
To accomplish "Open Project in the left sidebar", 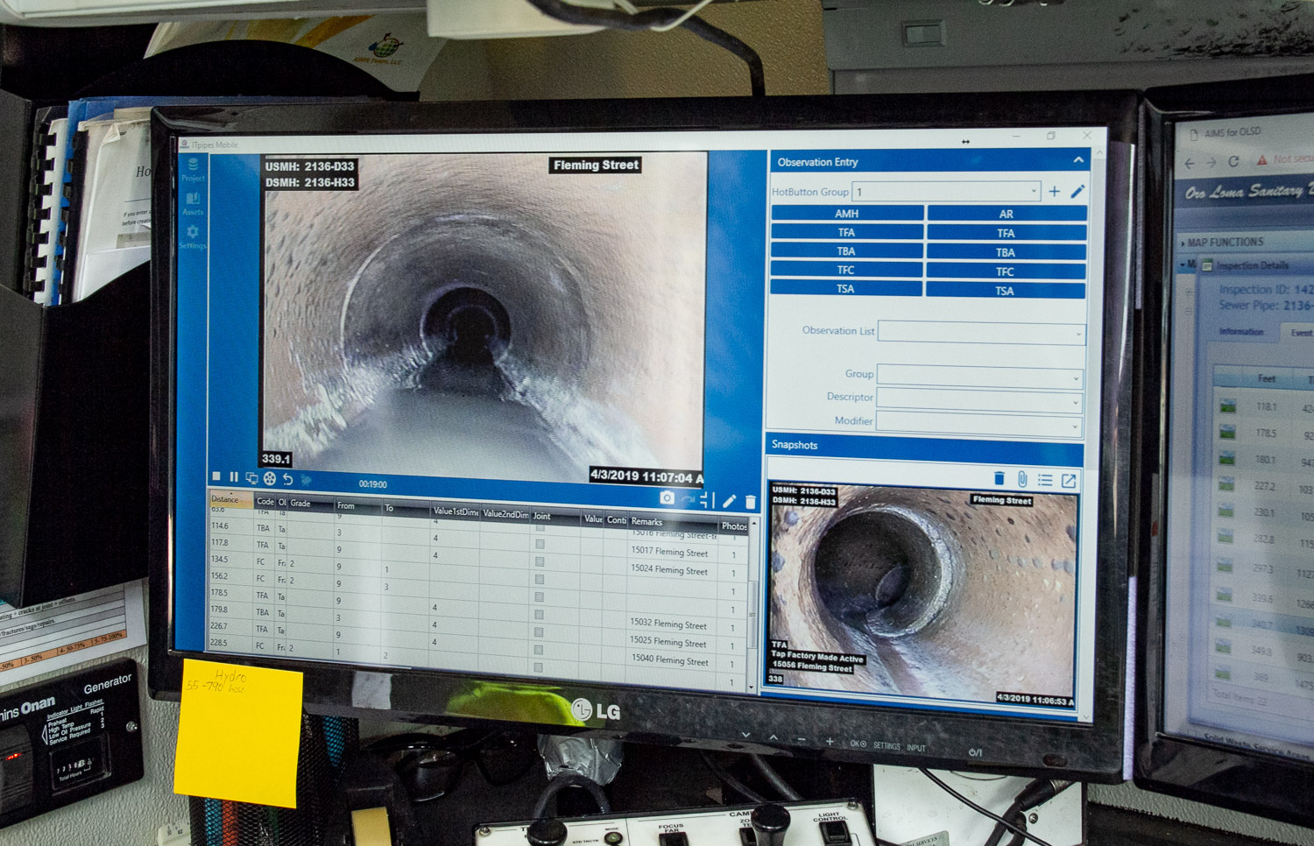I will point(193,170).
